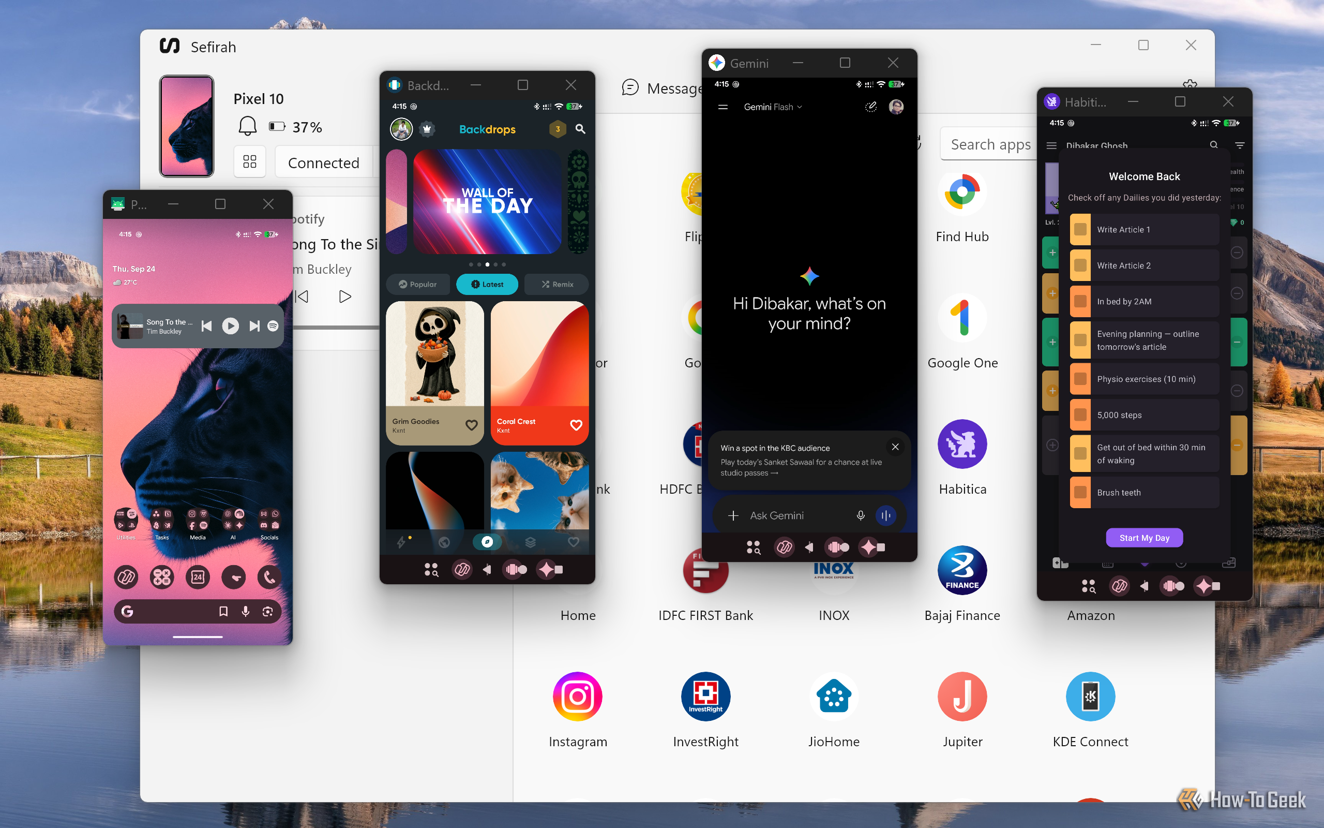Launch Jupiter app icon
Image resolution: width=1324 pixels, height=828 pixels.
pos(962,697)
